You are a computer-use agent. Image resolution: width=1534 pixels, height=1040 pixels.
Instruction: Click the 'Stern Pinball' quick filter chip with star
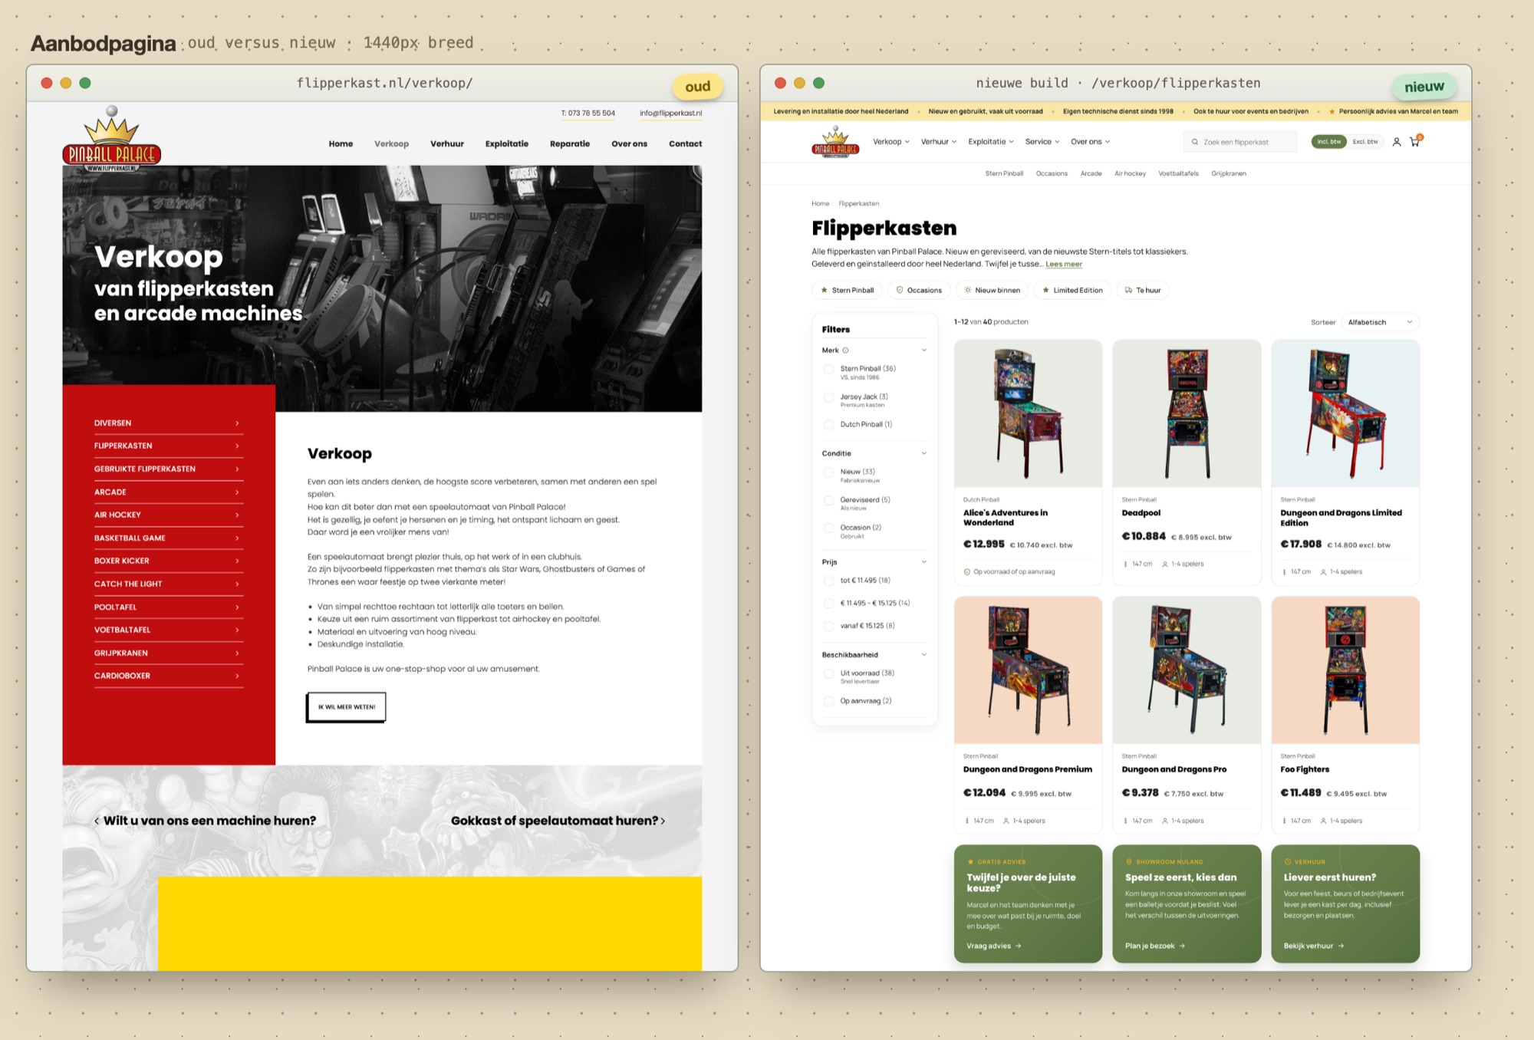(847, 291)
